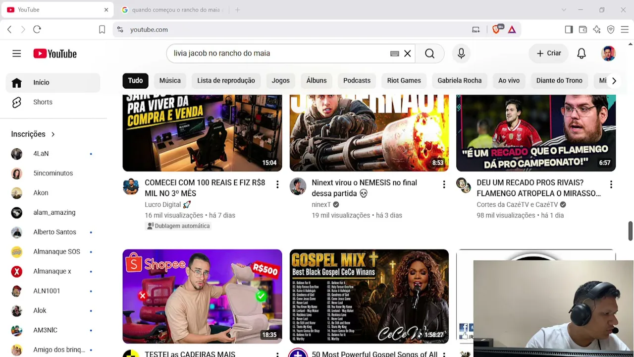The height and width of the screenshot is (357, 634).
Task: Select the Lista de reprodução chip
Action: tap(226, 81)
